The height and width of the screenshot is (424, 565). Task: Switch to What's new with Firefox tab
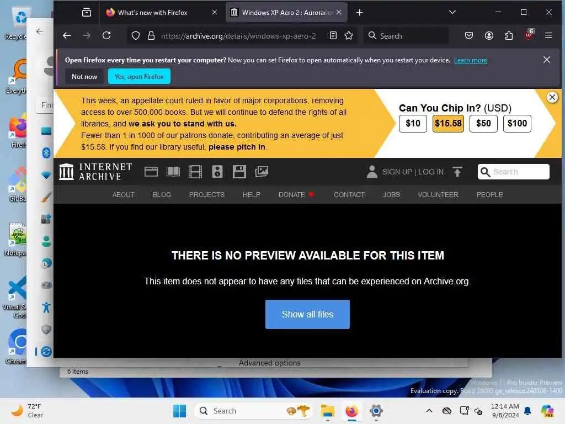pyautogui.click(x=162, y=13)
